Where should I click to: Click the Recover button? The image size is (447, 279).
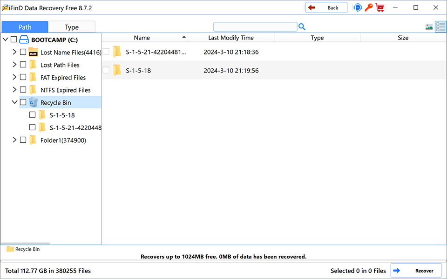pos(416,271)
